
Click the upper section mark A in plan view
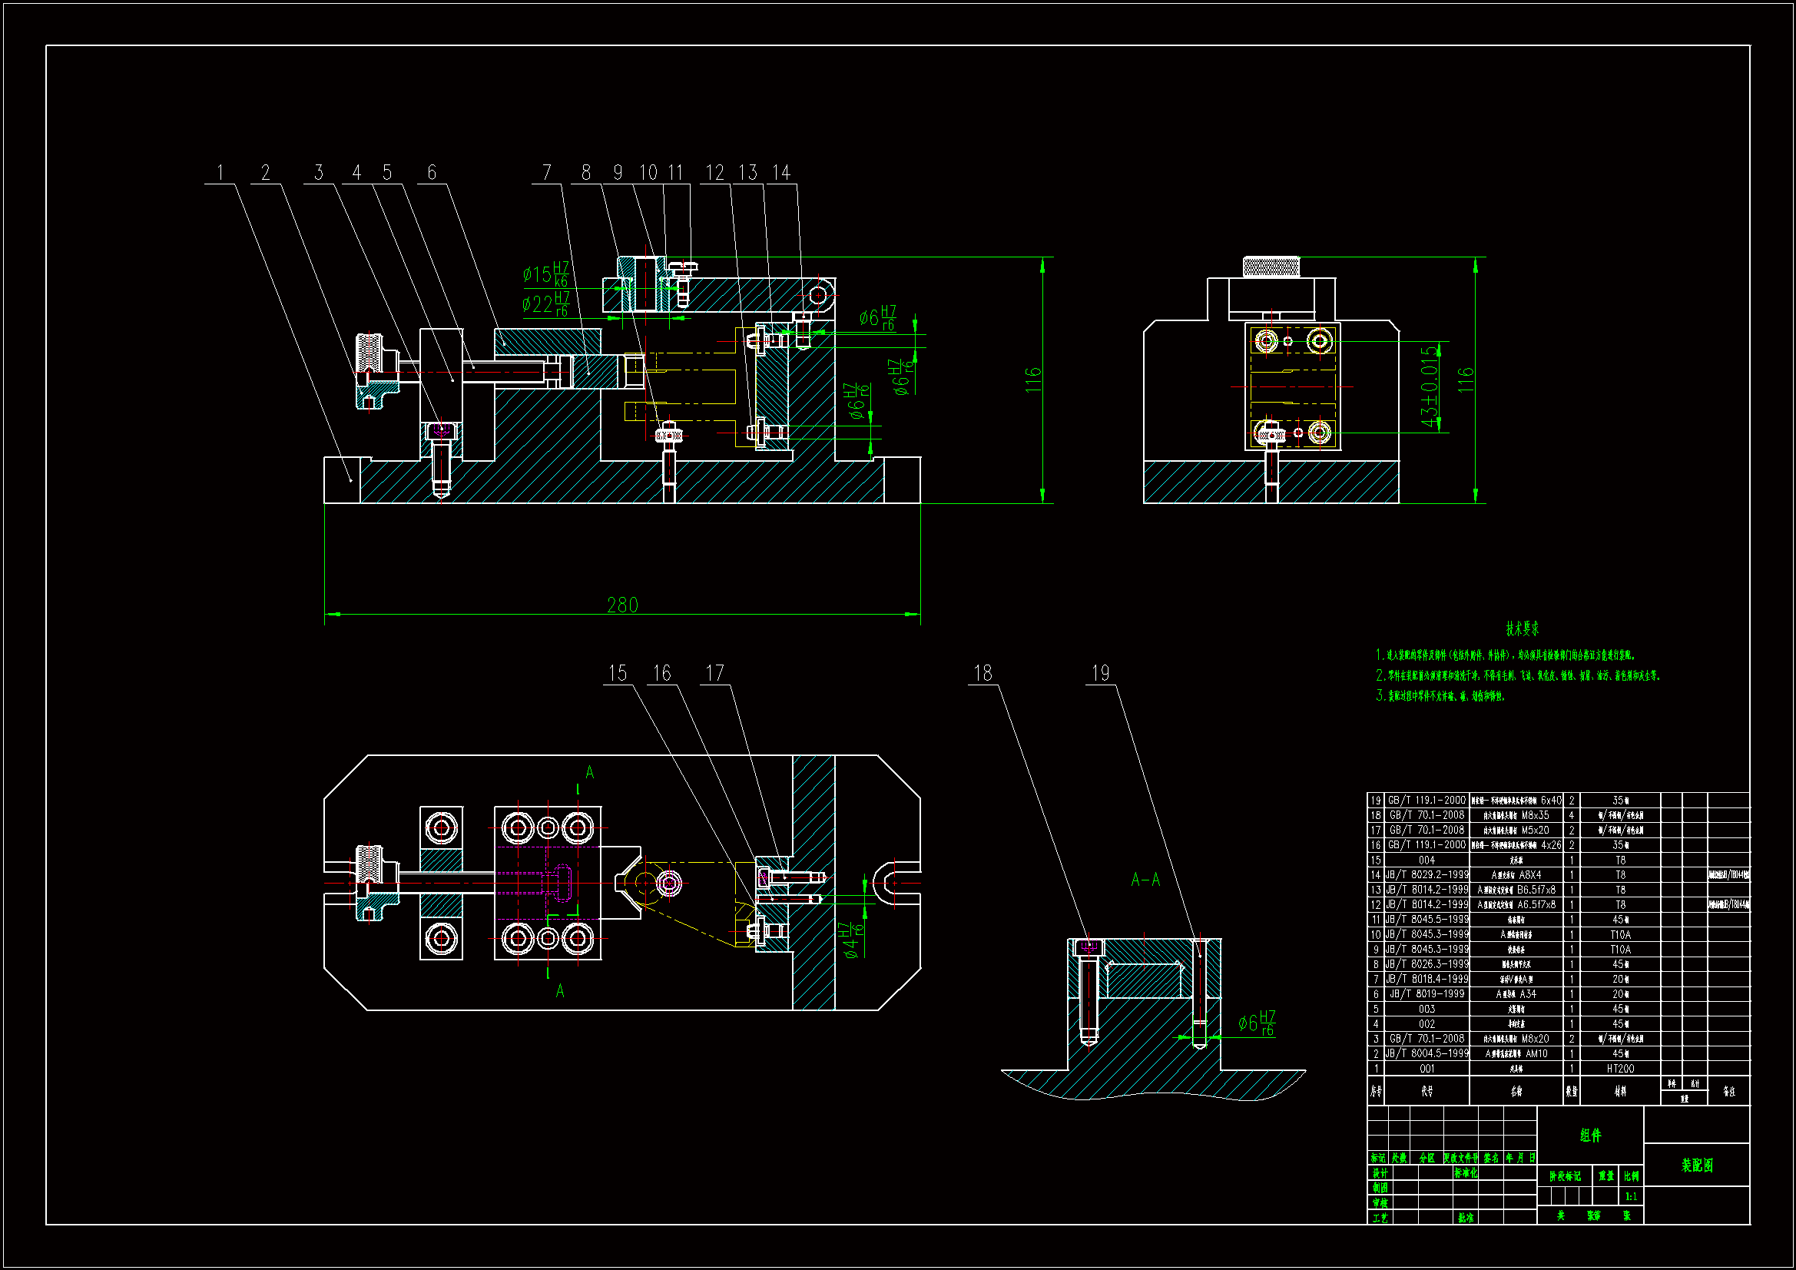tap(589, 773)
